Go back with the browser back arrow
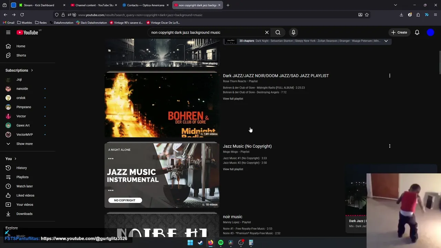This screenshot has height=248, width=441. [x=6, y=15]
